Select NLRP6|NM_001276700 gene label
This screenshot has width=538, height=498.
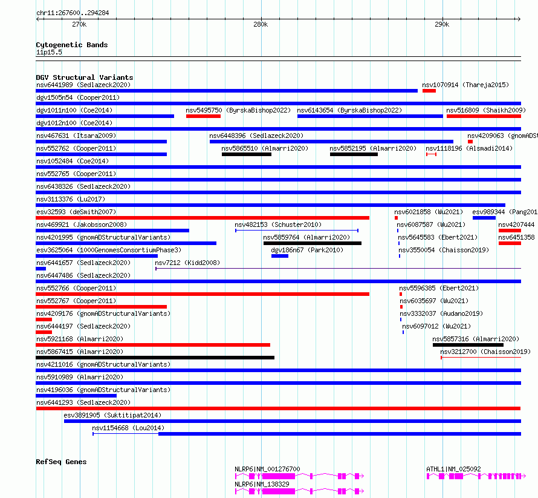[x=267, y=469]
